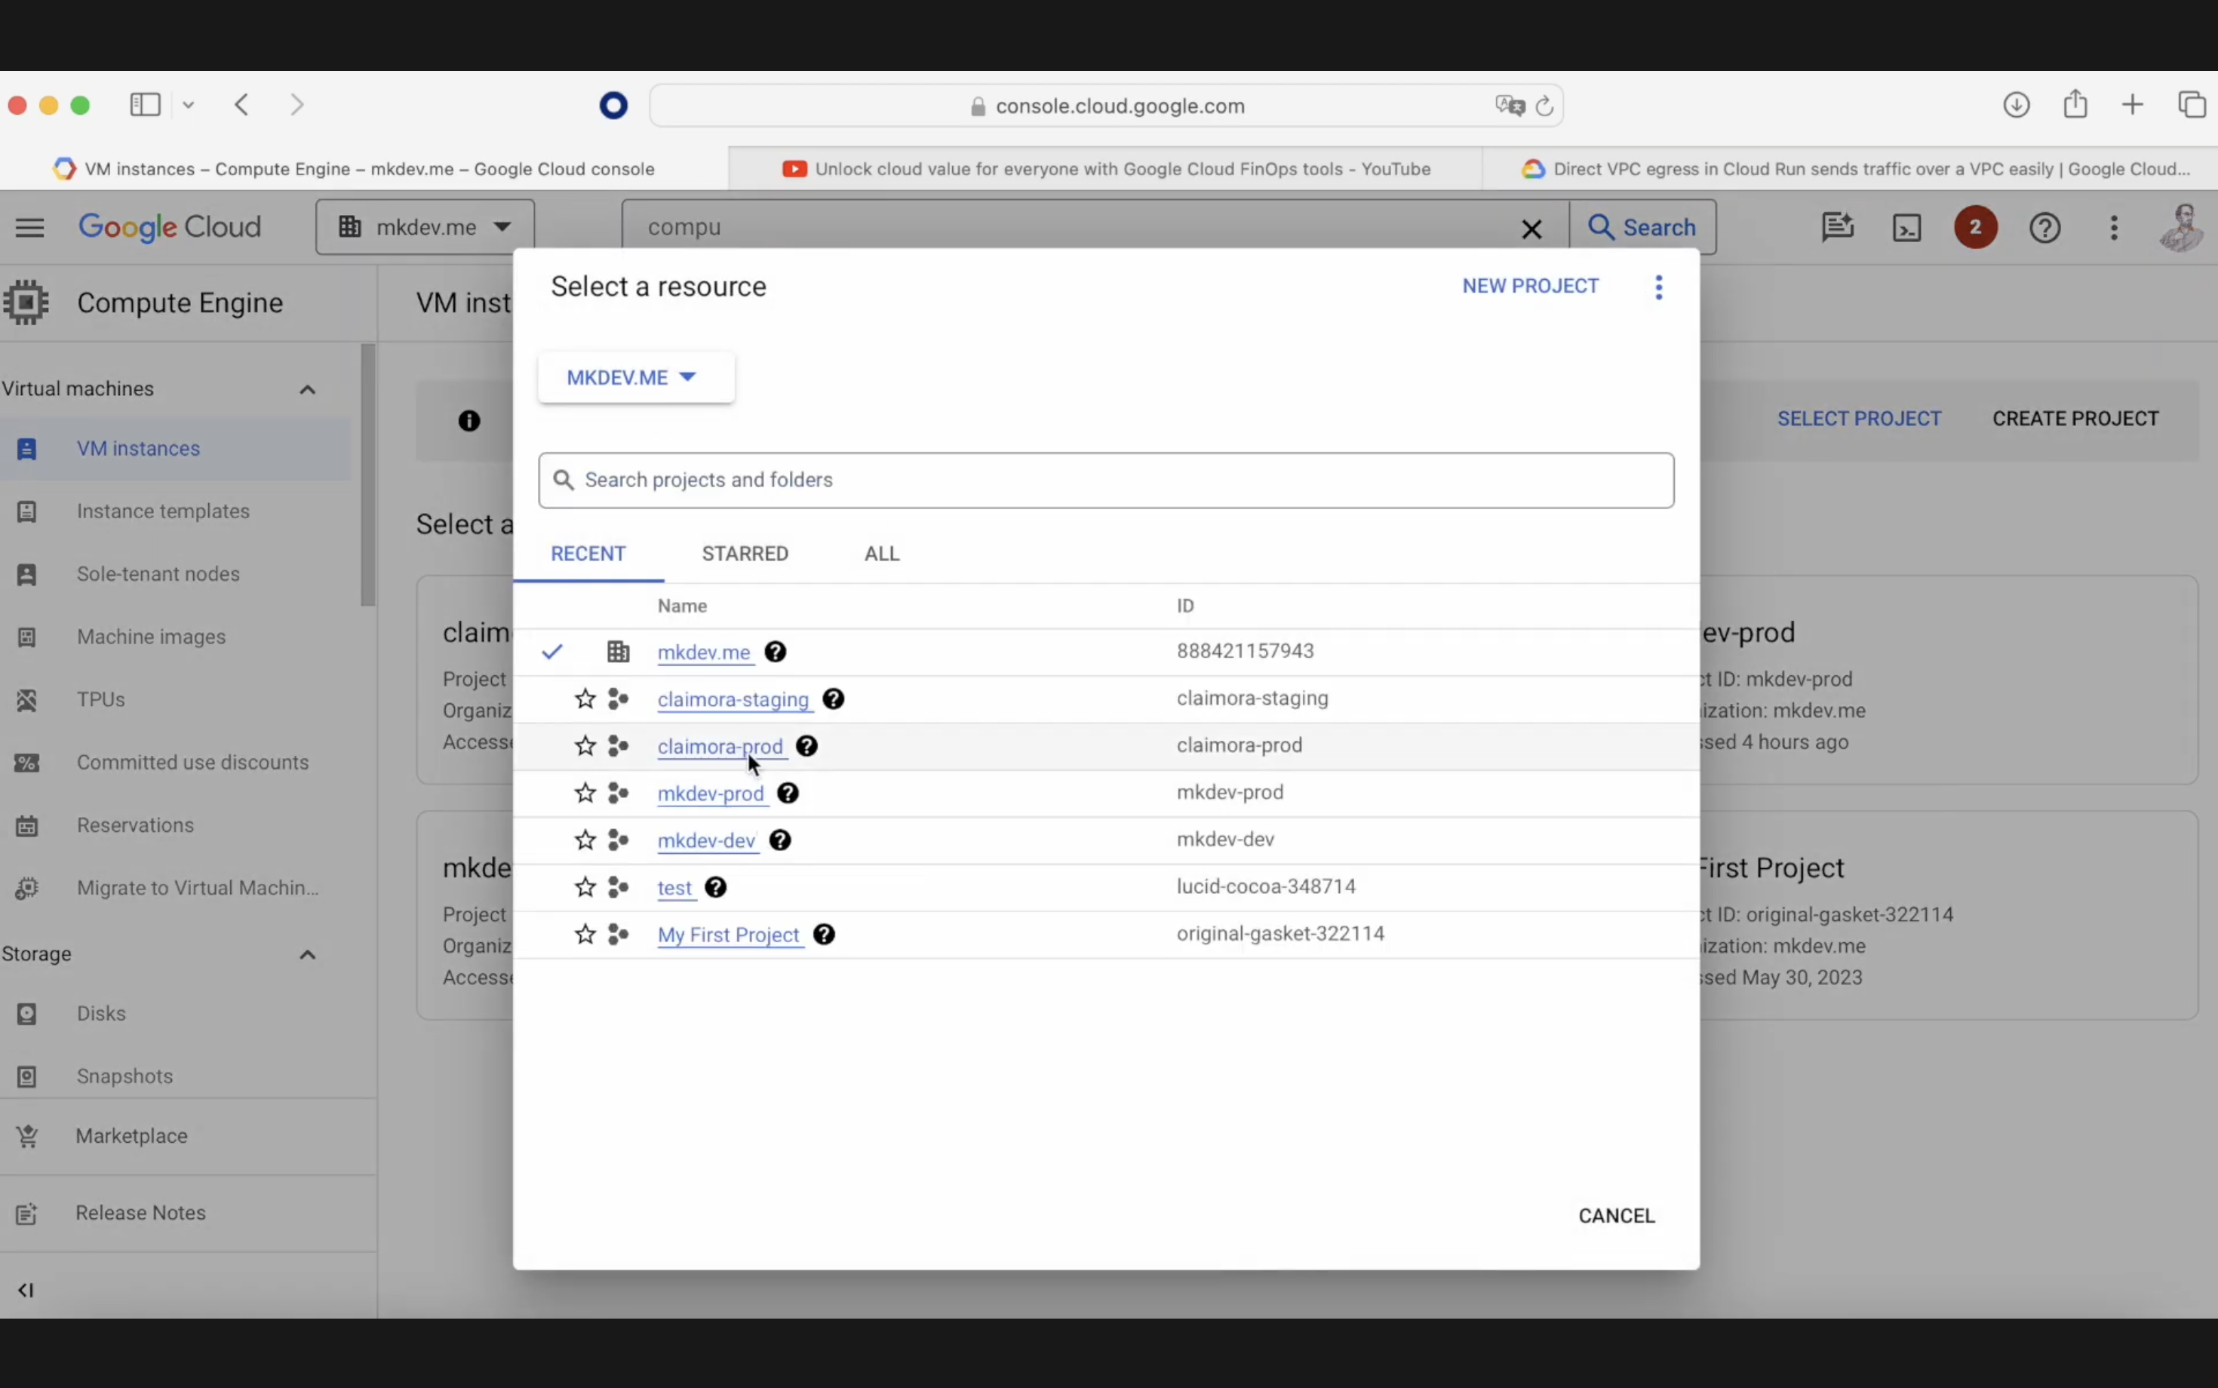Click the project icon next to test
The height and width of the screenshot is (1388, 2218).
(x=617, y=886)
